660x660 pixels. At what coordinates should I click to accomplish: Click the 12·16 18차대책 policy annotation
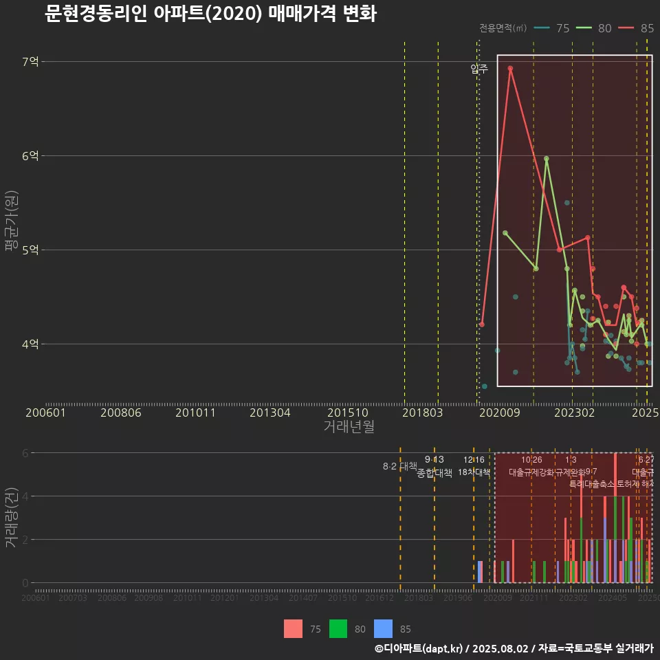[x=474, y=466]
